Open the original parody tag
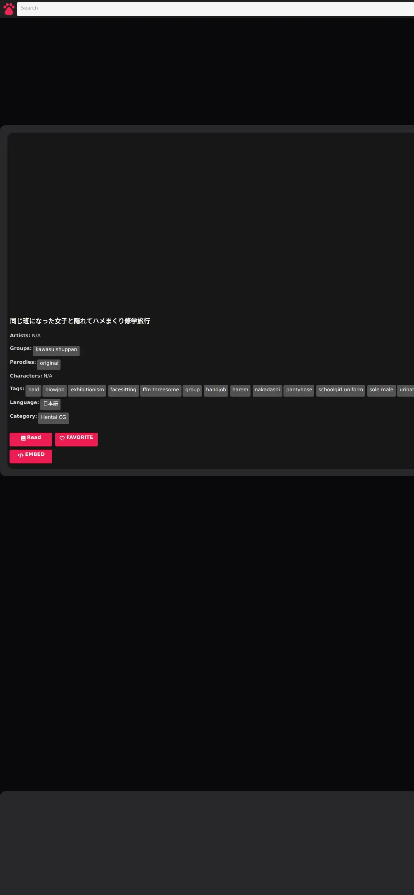Image resolution: width=414 pixels, height=895 pixels. pos(49,364)
